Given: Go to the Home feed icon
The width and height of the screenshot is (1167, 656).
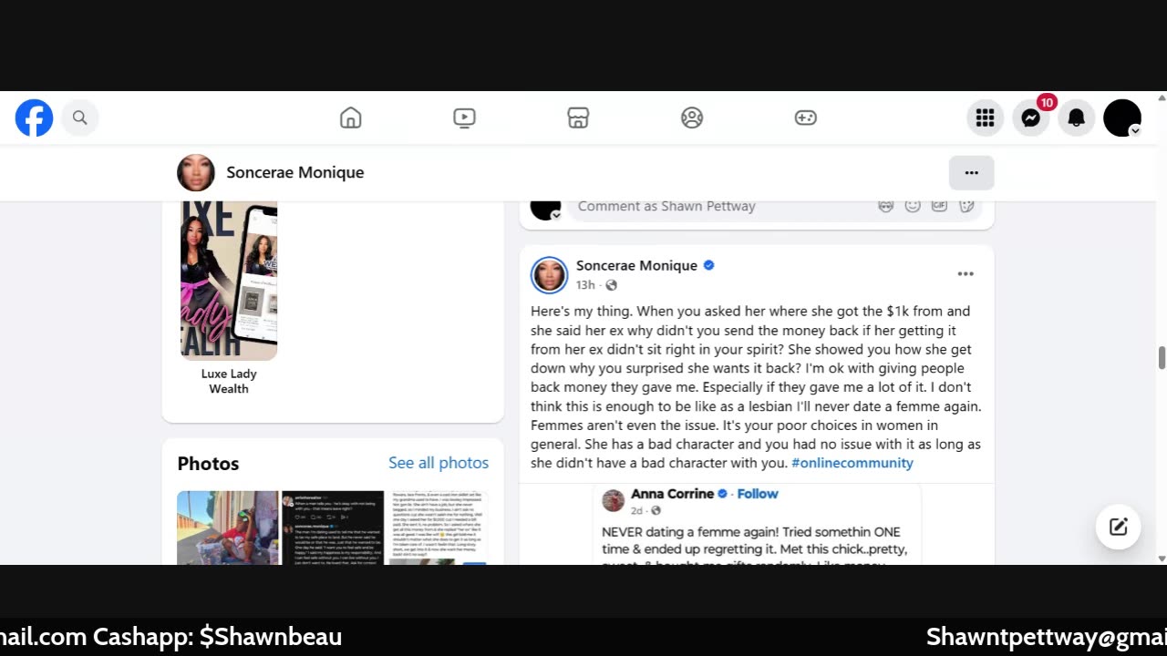Looking at the screenshot, I should (x=350, y=118).
